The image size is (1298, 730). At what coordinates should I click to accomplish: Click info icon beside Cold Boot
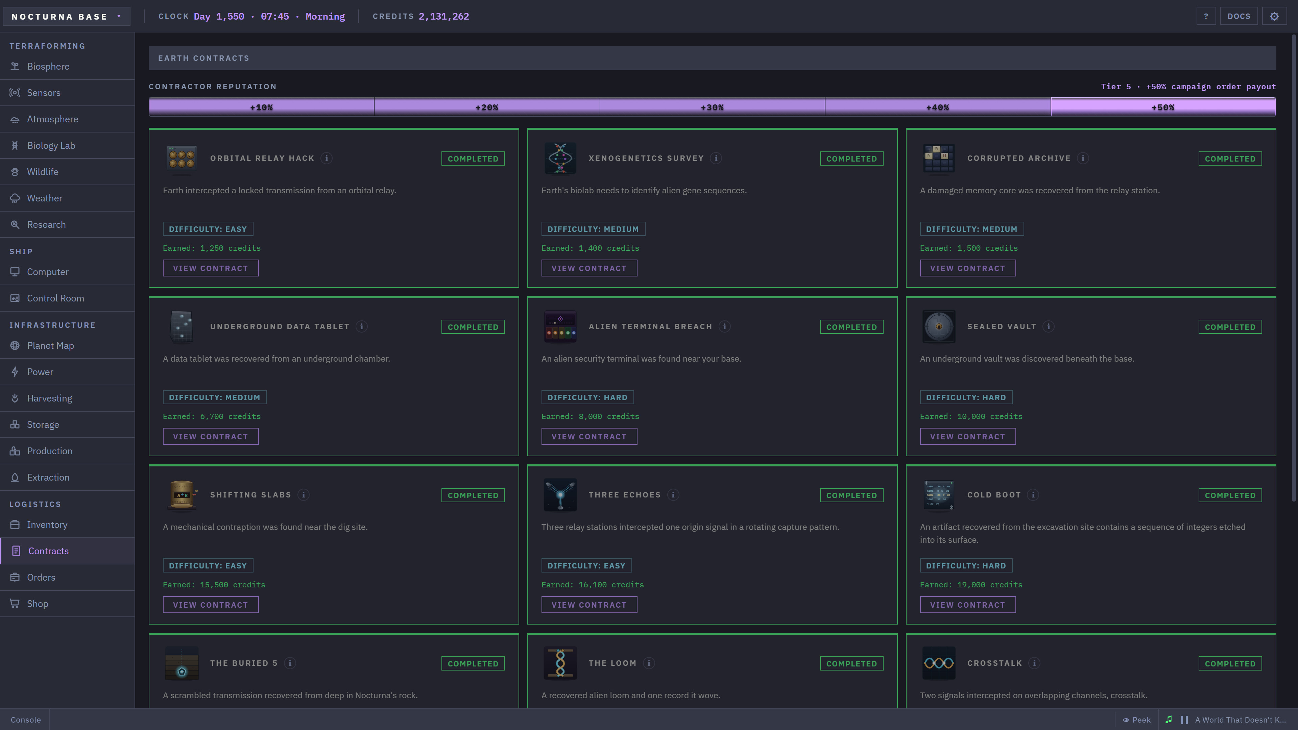[1033, 495]
